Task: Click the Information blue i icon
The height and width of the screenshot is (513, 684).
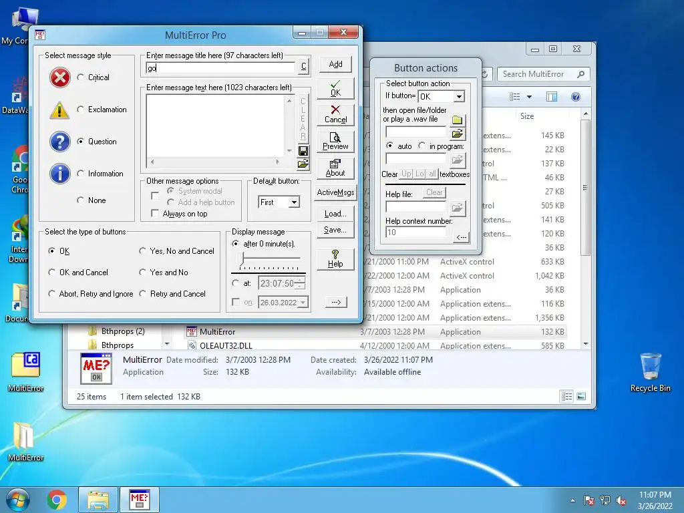Action: [59, 174]
